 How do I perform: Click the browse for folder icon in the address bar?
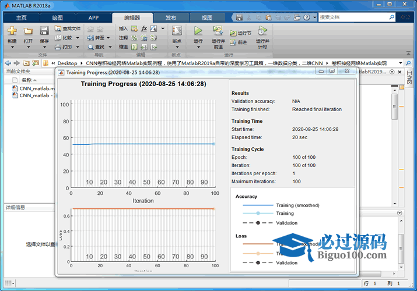point(36,63)
